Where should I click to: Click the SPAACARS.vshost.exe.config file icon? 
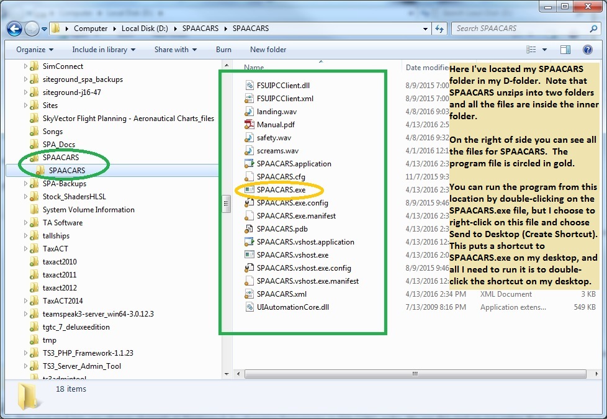tap(250, 268)
